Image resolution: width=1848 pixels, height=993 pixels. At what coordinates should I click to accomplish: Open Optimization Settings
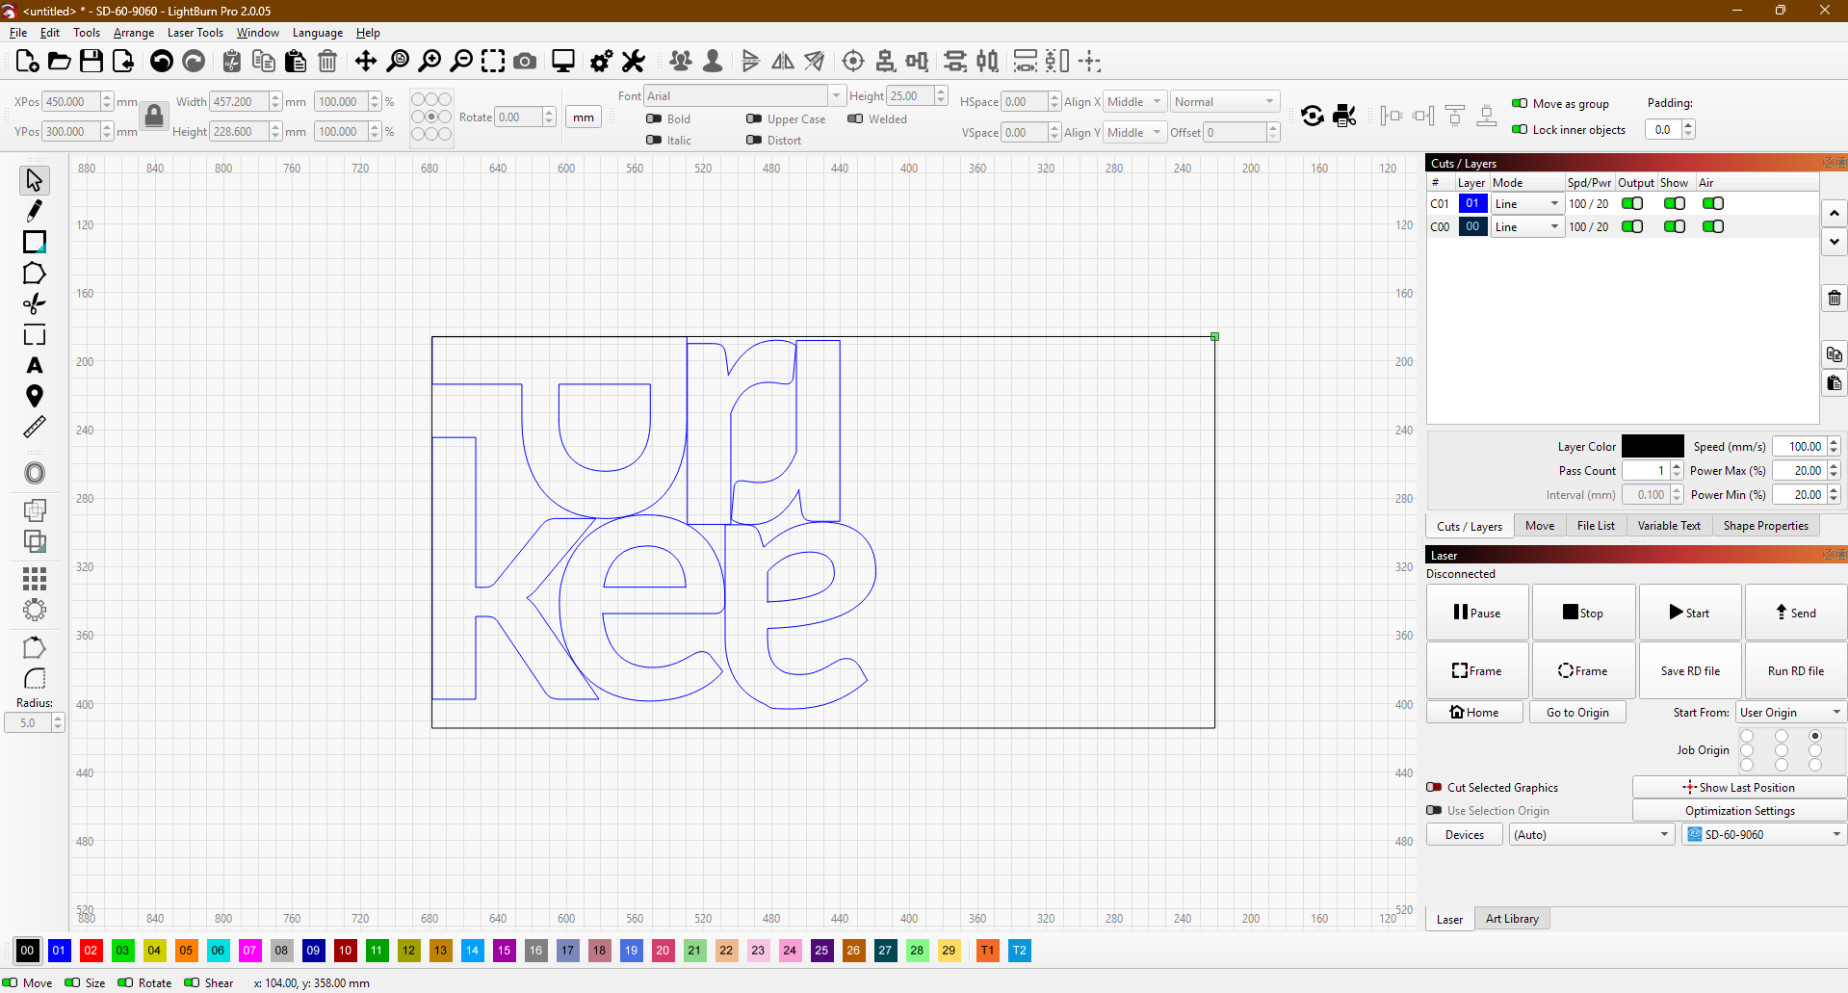click(1740, 811)
